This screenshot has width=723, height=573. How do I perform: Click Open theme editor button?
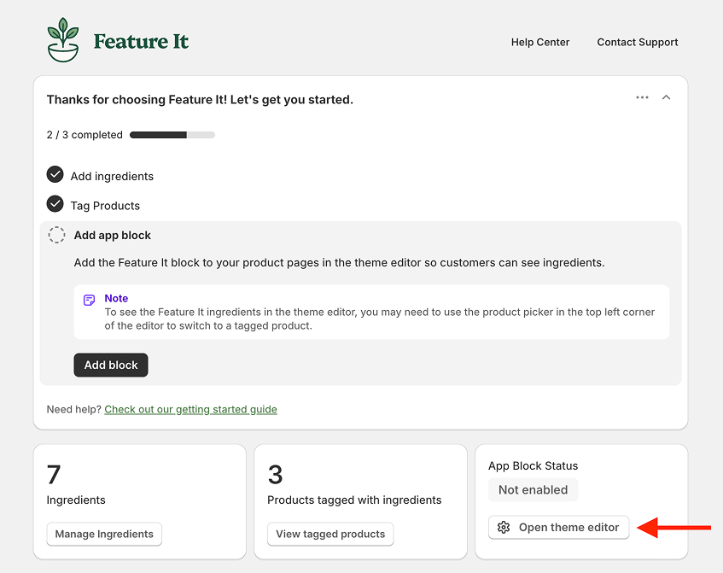(559, 528)
